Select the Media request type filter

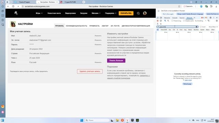pos(190,30)
